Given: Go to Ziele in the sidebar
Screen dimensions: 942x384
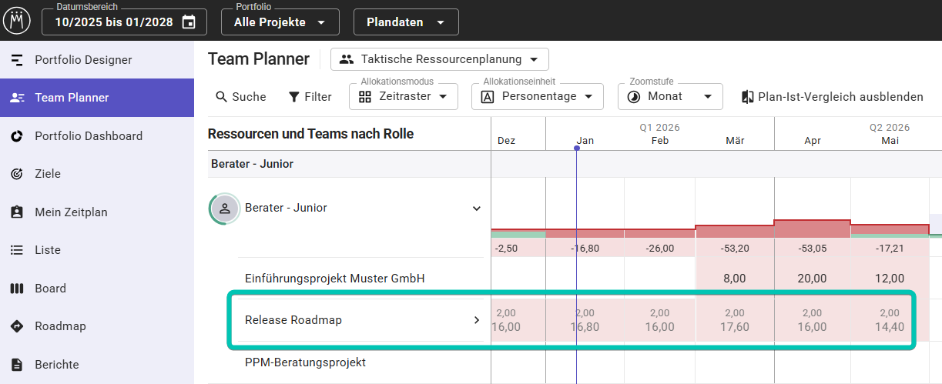Looking at the screenshot, I should pos(48,174).
